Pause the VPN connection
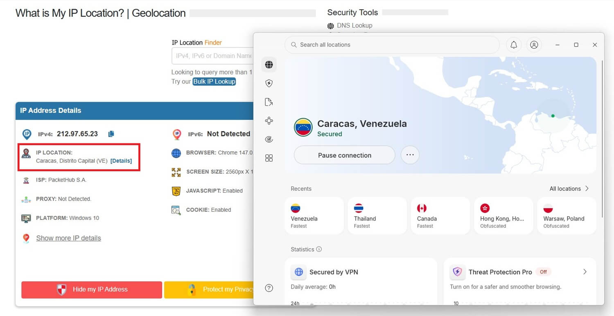This screenshot has width=614, height=316. coord(344,155)
